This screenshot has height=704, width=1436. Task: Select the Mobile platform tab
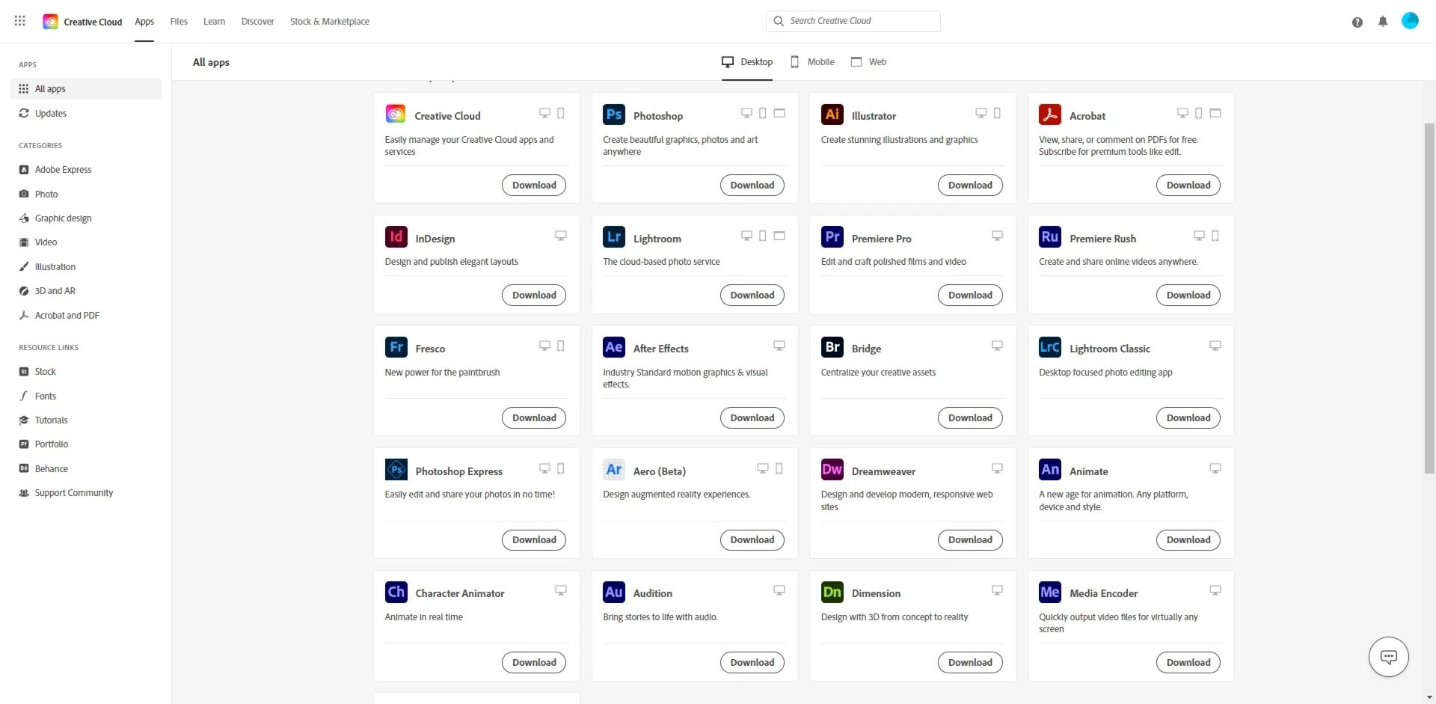[x=812, y=62]
